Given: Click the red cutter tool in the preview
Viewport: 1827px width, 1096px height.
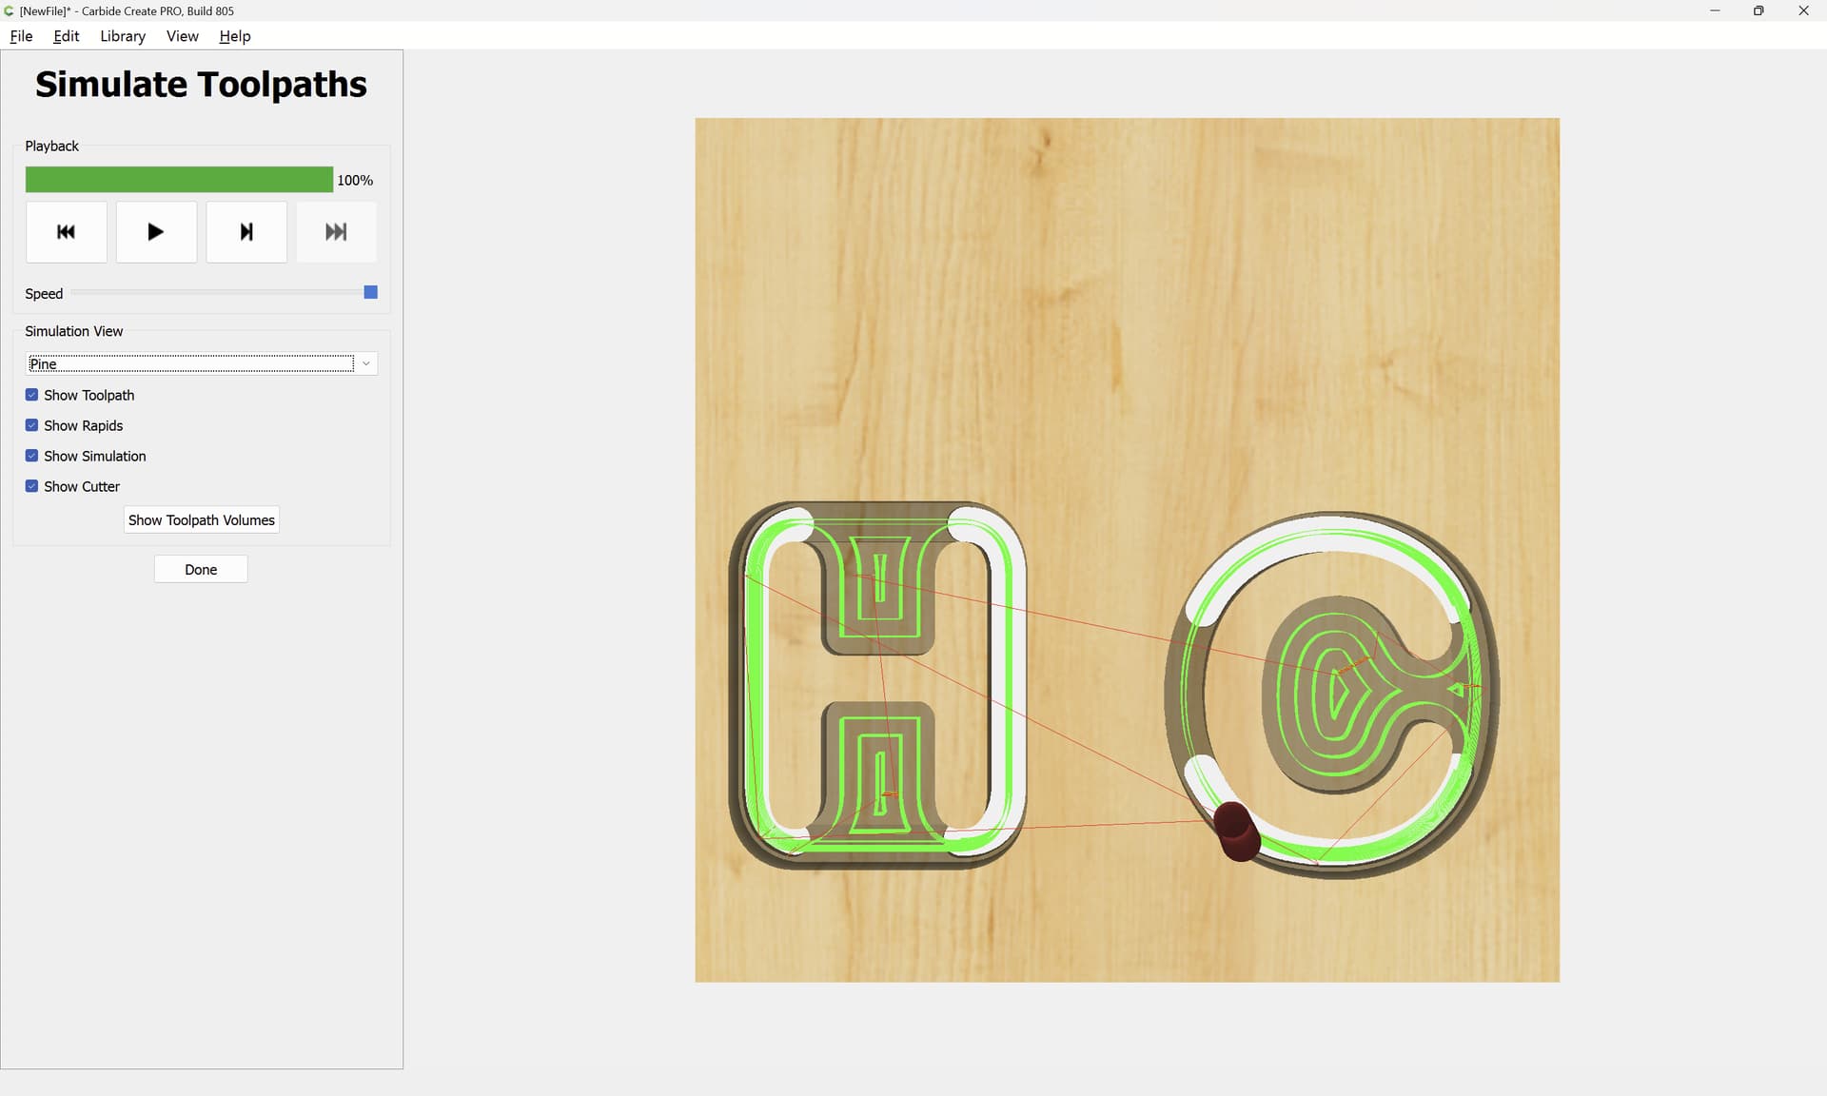Looking at the screenshot, I should [x=1236, y=831].
